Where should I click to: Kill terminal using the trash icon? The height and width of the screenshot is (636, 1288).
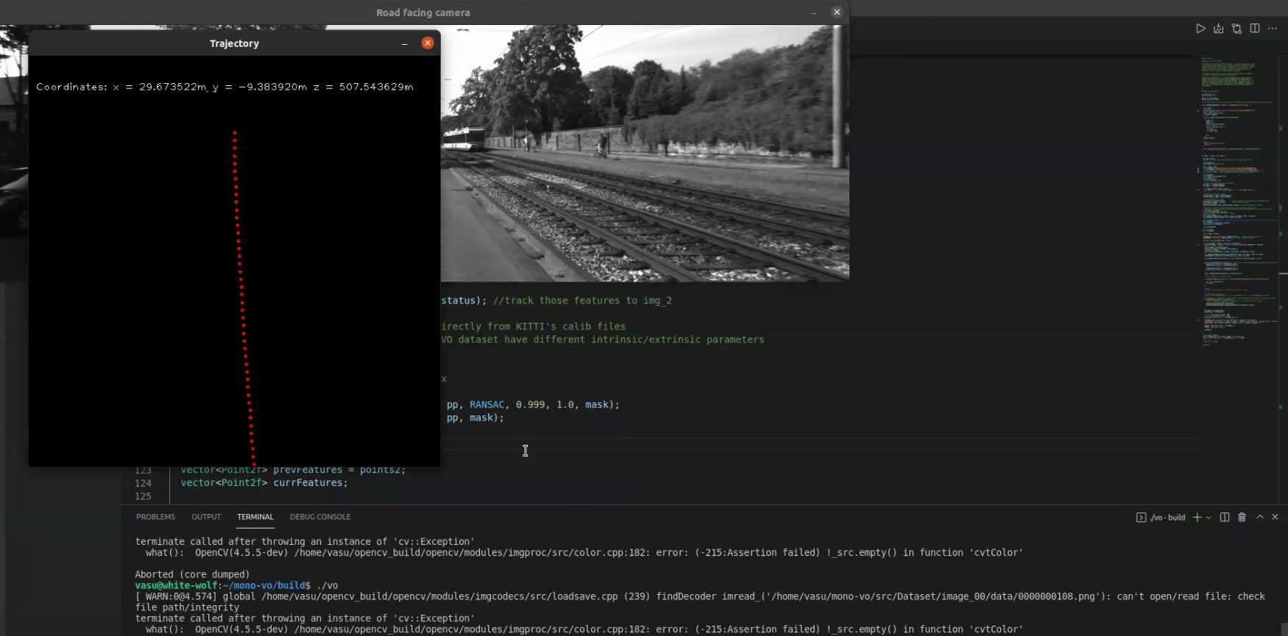[x=1242, y=518]
